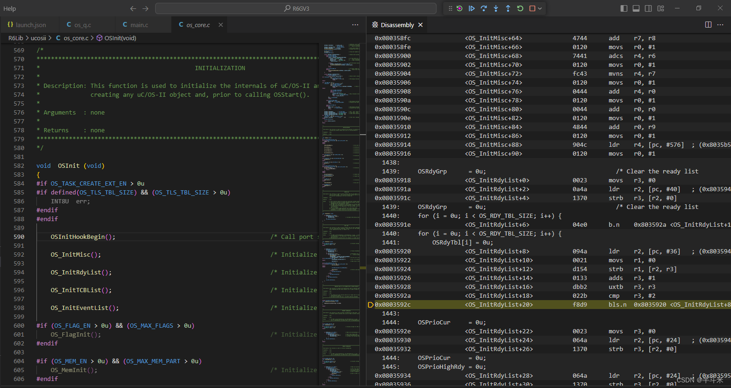This screenshot has height=388, width=731.
Task: Toggle the bottom panel
Action: coord(636,8)
